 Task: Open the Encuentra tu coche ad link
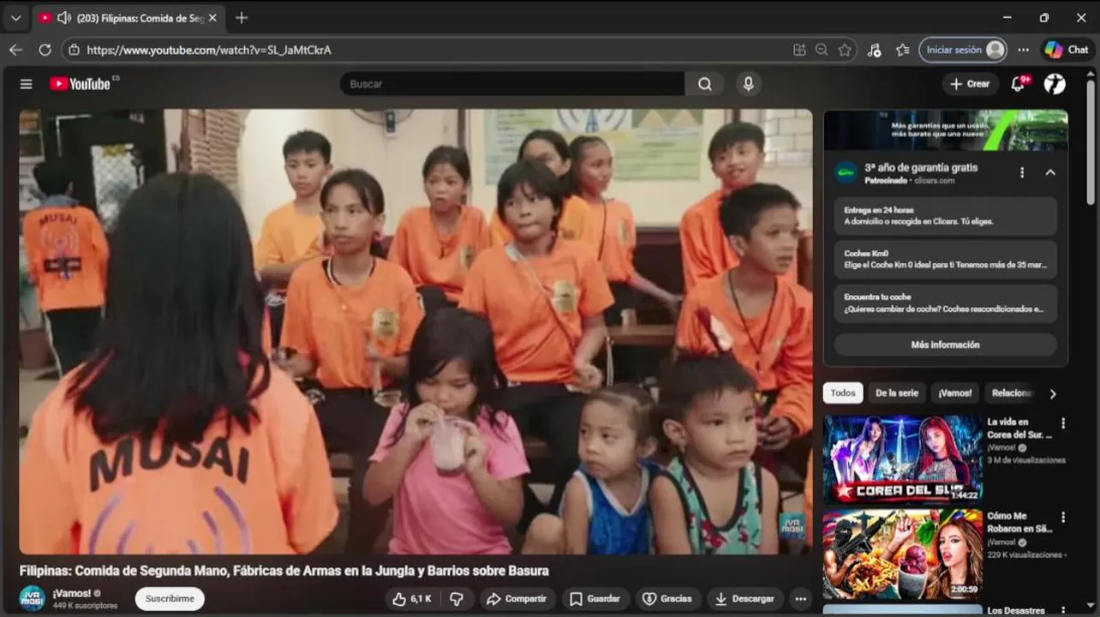click(946, 303)
